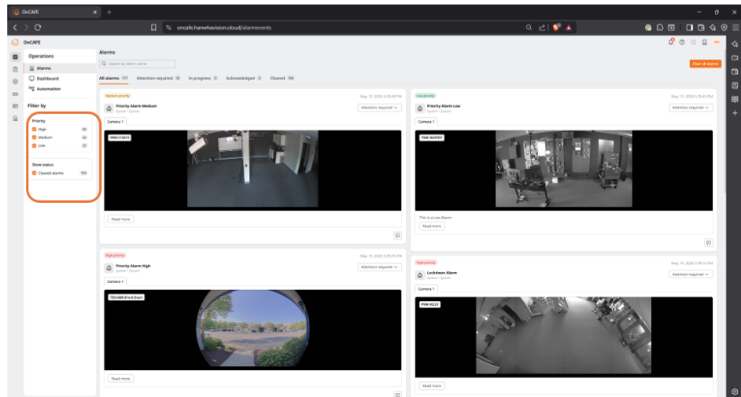Viewport: 741px width, 397px height.
Task: Select Camera 1 tab on Lockdown Alarm
Action: 426,289
